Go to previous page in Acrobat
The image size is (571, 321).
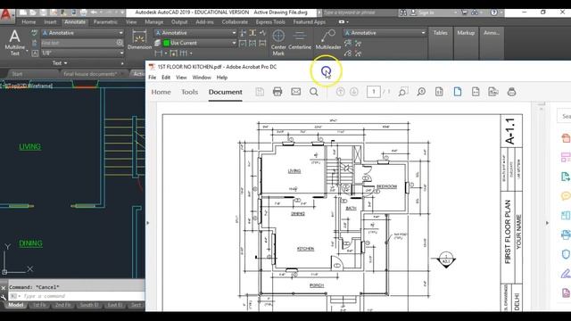pos(340,92)
